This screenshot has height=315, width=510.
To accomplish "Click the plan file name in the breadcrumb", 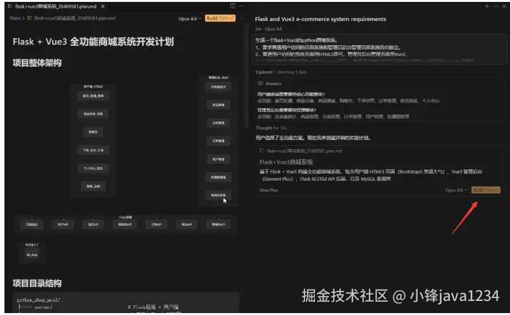I will coord(74,18).
